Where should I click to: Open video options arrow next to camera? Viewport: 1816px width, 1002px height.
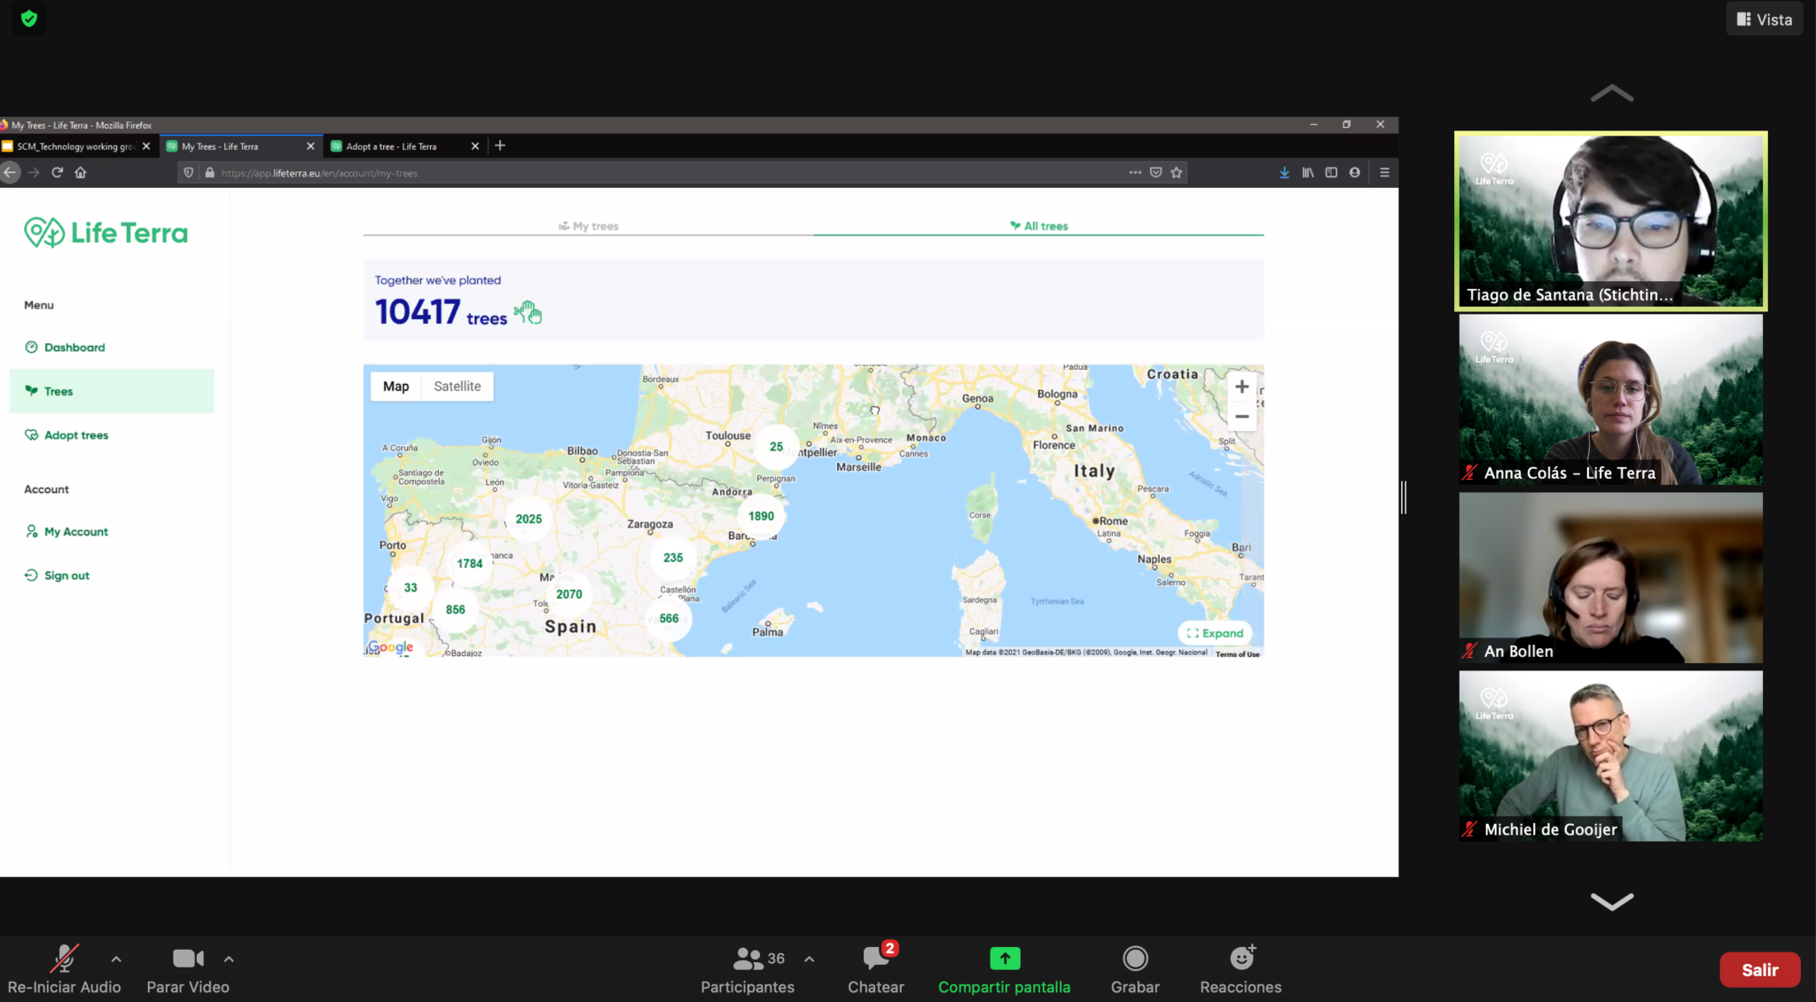coord(229,959)
